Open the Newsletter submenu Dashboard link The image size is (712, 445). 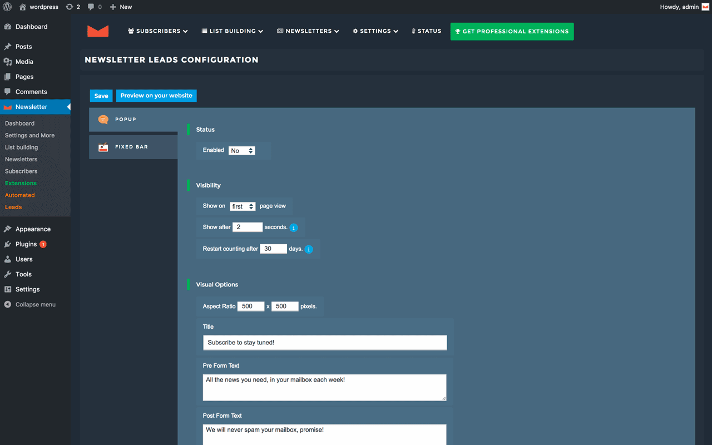coord(19,123)
